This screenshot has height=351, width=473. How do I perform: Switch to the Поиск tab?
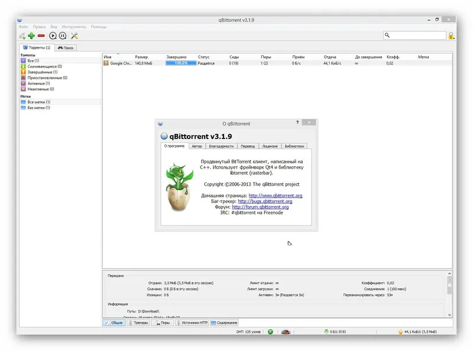[x=66, y=48]
